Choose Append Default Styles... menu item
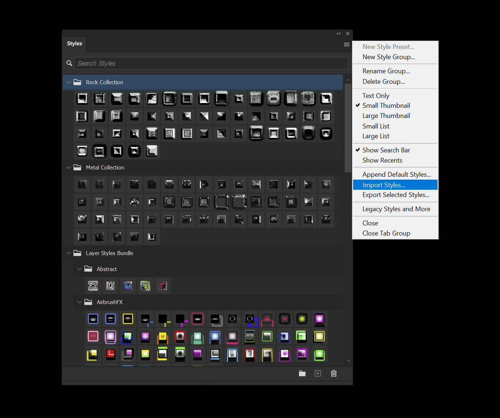 pos(396,175)
